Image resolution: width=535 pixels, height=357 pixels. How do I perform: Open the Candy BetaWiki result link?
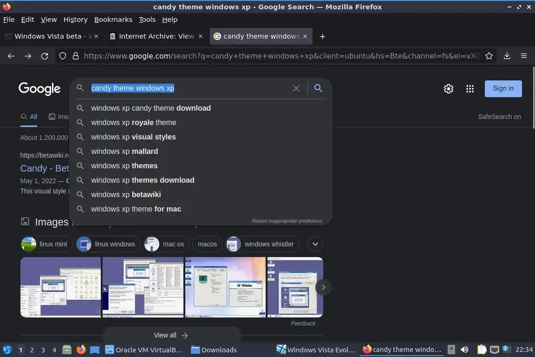(x=45, y=168)
